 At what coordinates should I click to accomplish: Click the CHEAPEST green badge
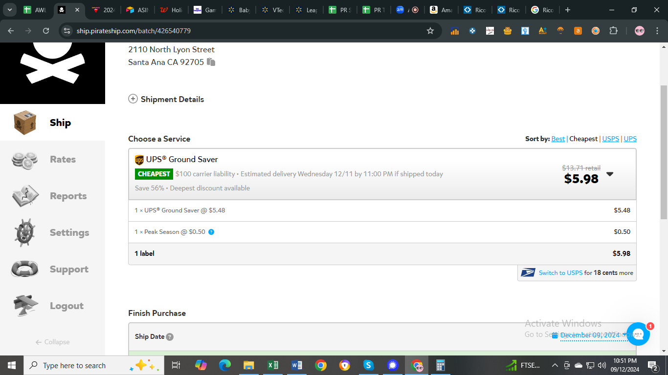click(x=154, y=174)
